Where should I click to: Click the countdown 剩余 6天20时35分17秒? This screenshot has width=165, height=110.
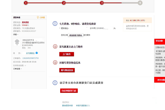(x=136, y=20)
